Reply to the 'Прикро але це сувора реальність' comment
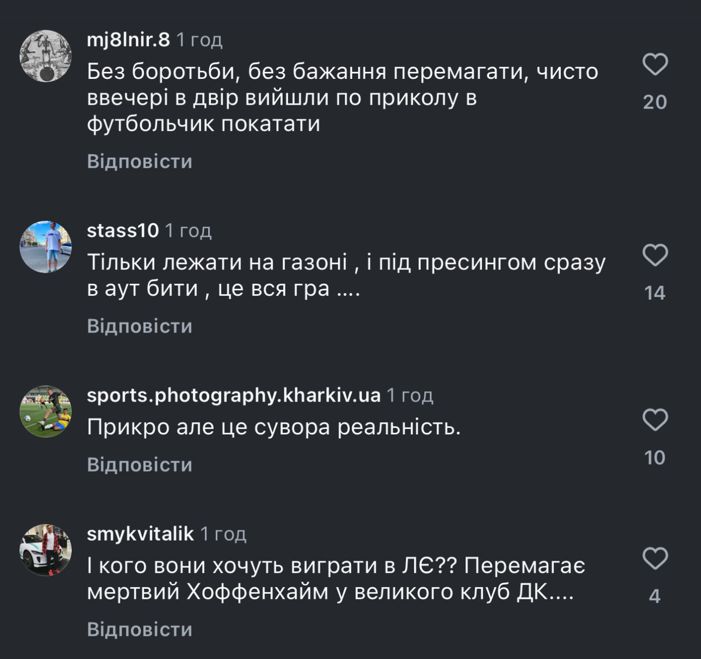701x659 pixels. [140, 464]
